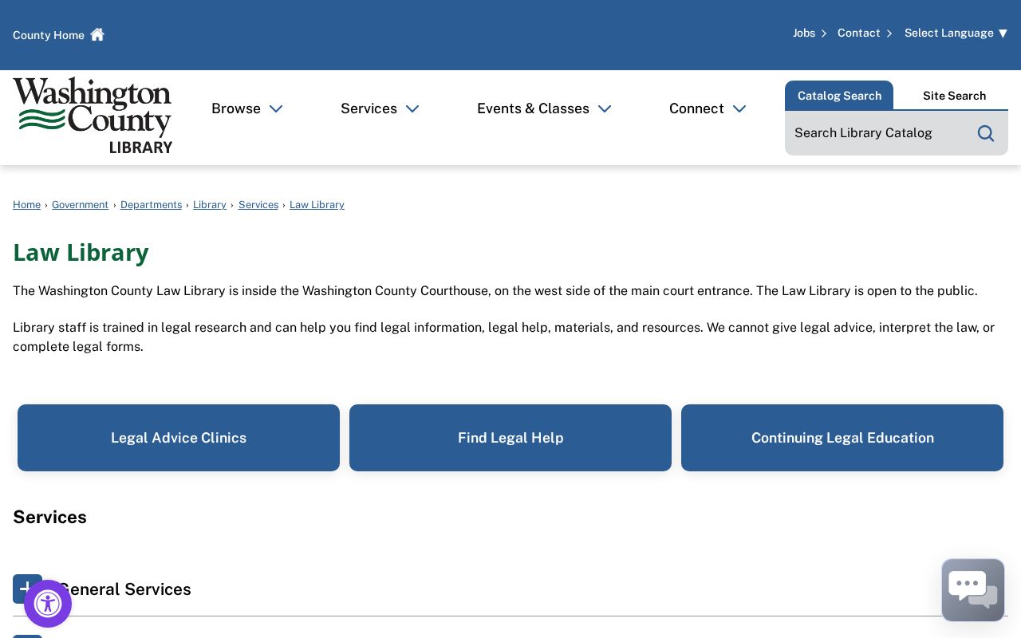Click the Law Library breadcrumb link
Viewport: 1021px width, 638px height.
pyautogui.click(x=317, y=205)
